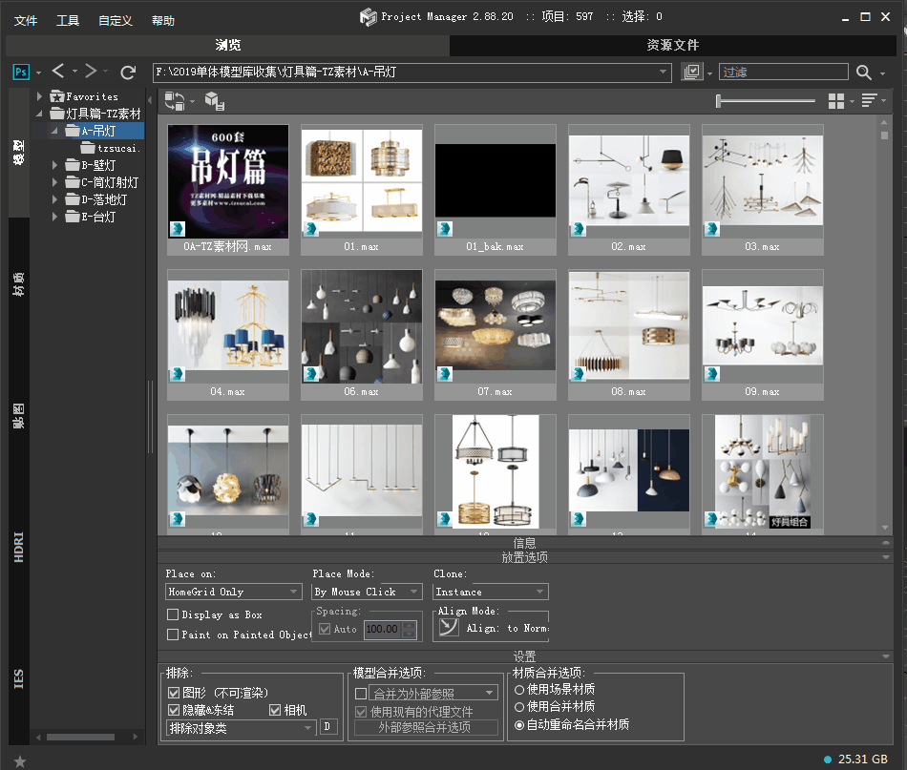Expand the D-落地灯 folder arrow
This screenshot has height=770, width=907.
54,199
